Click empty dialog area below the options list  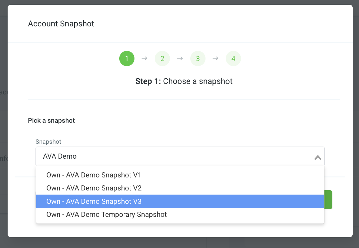pos(180,230)
